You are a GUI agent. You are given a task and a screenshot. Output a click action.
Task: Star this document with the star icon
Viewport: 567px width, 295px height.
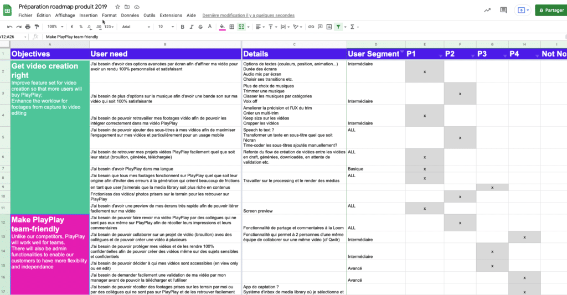point(118,7)
